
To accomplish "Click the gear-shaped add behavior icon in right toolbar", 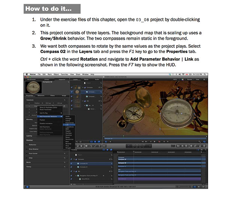I will click(x=191, y=146).
